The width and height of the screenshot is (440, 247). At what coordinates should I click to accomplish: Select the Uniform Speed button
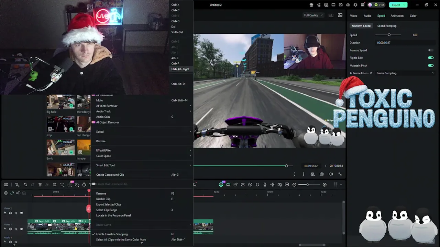[361, 26]
